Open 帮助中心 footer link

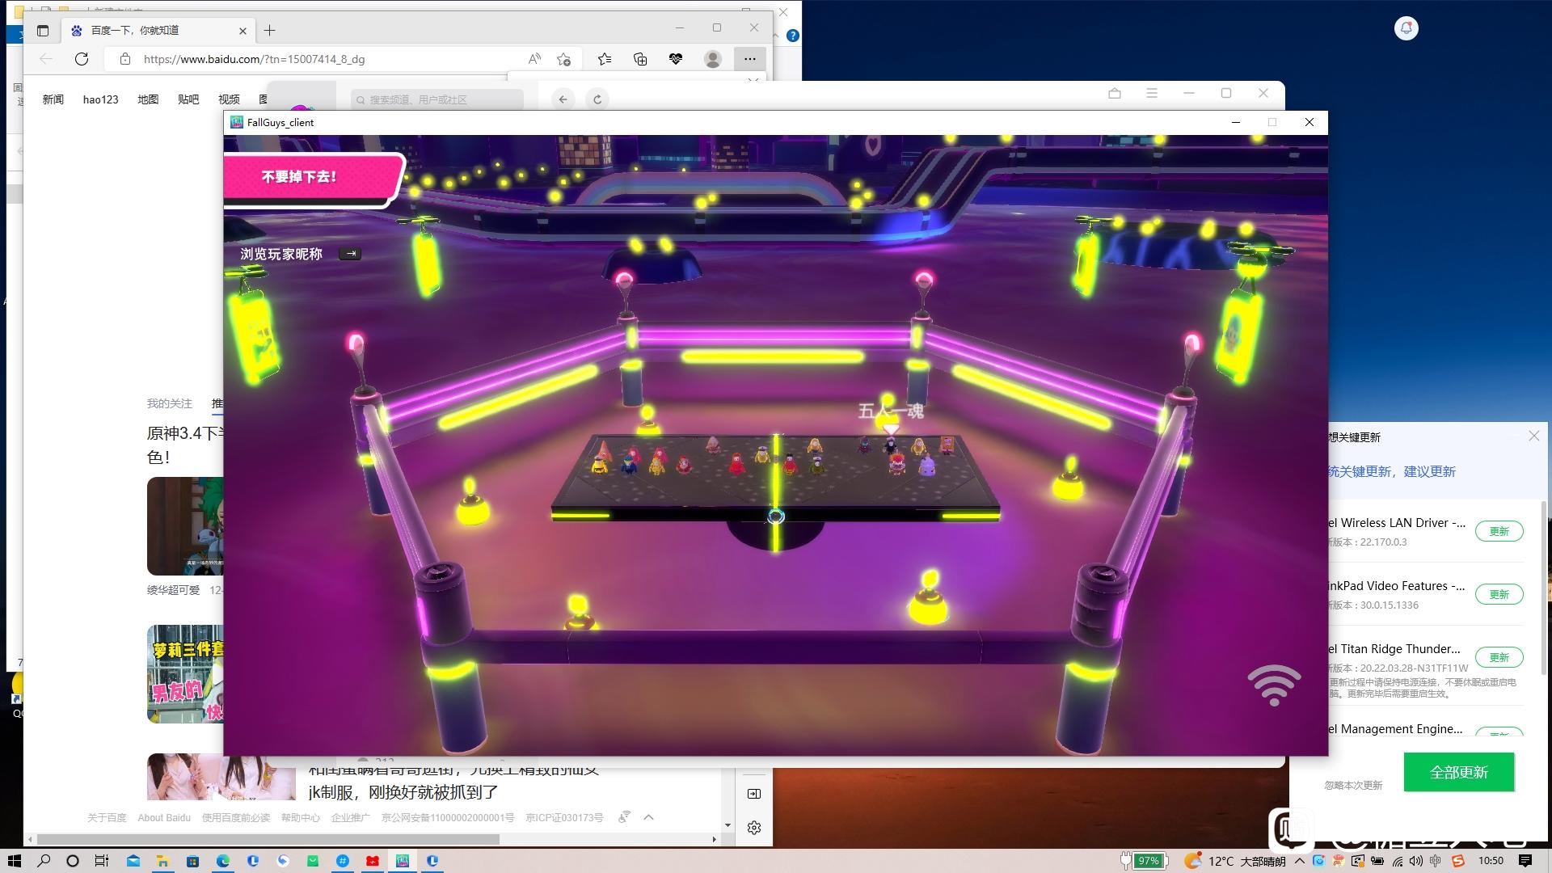(x=301, y=818)
